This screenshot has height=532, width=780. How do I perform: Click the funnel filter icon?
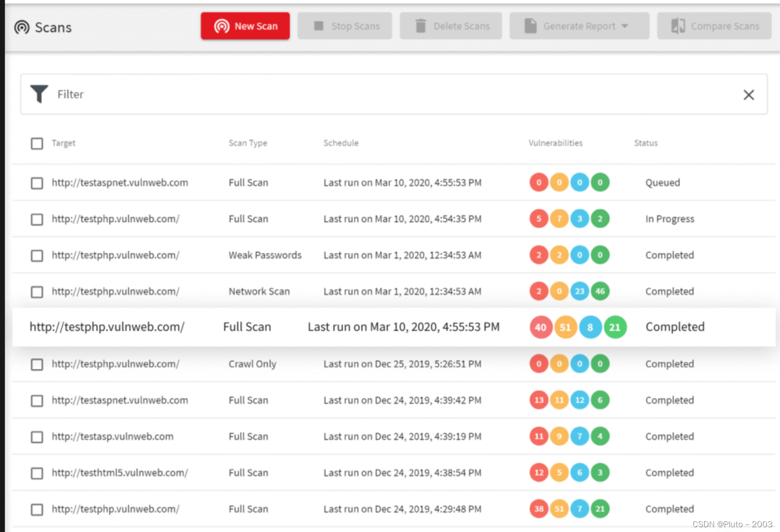(39, 94)
